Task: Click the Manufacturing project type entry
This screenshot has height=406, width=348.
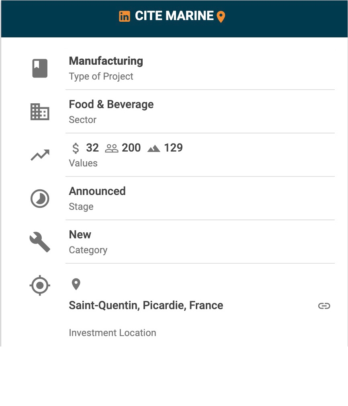Action: 106,61
